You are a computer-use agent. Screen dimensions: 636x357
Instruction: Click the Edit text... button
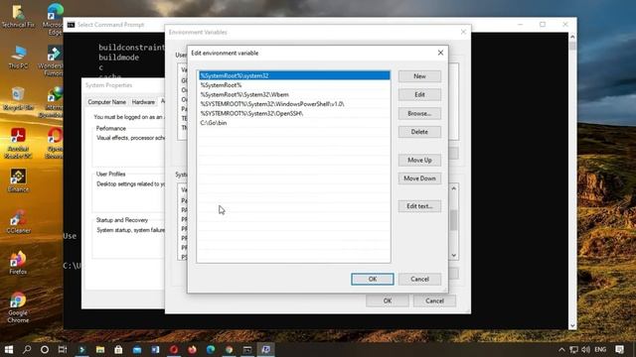click(419, 206)
